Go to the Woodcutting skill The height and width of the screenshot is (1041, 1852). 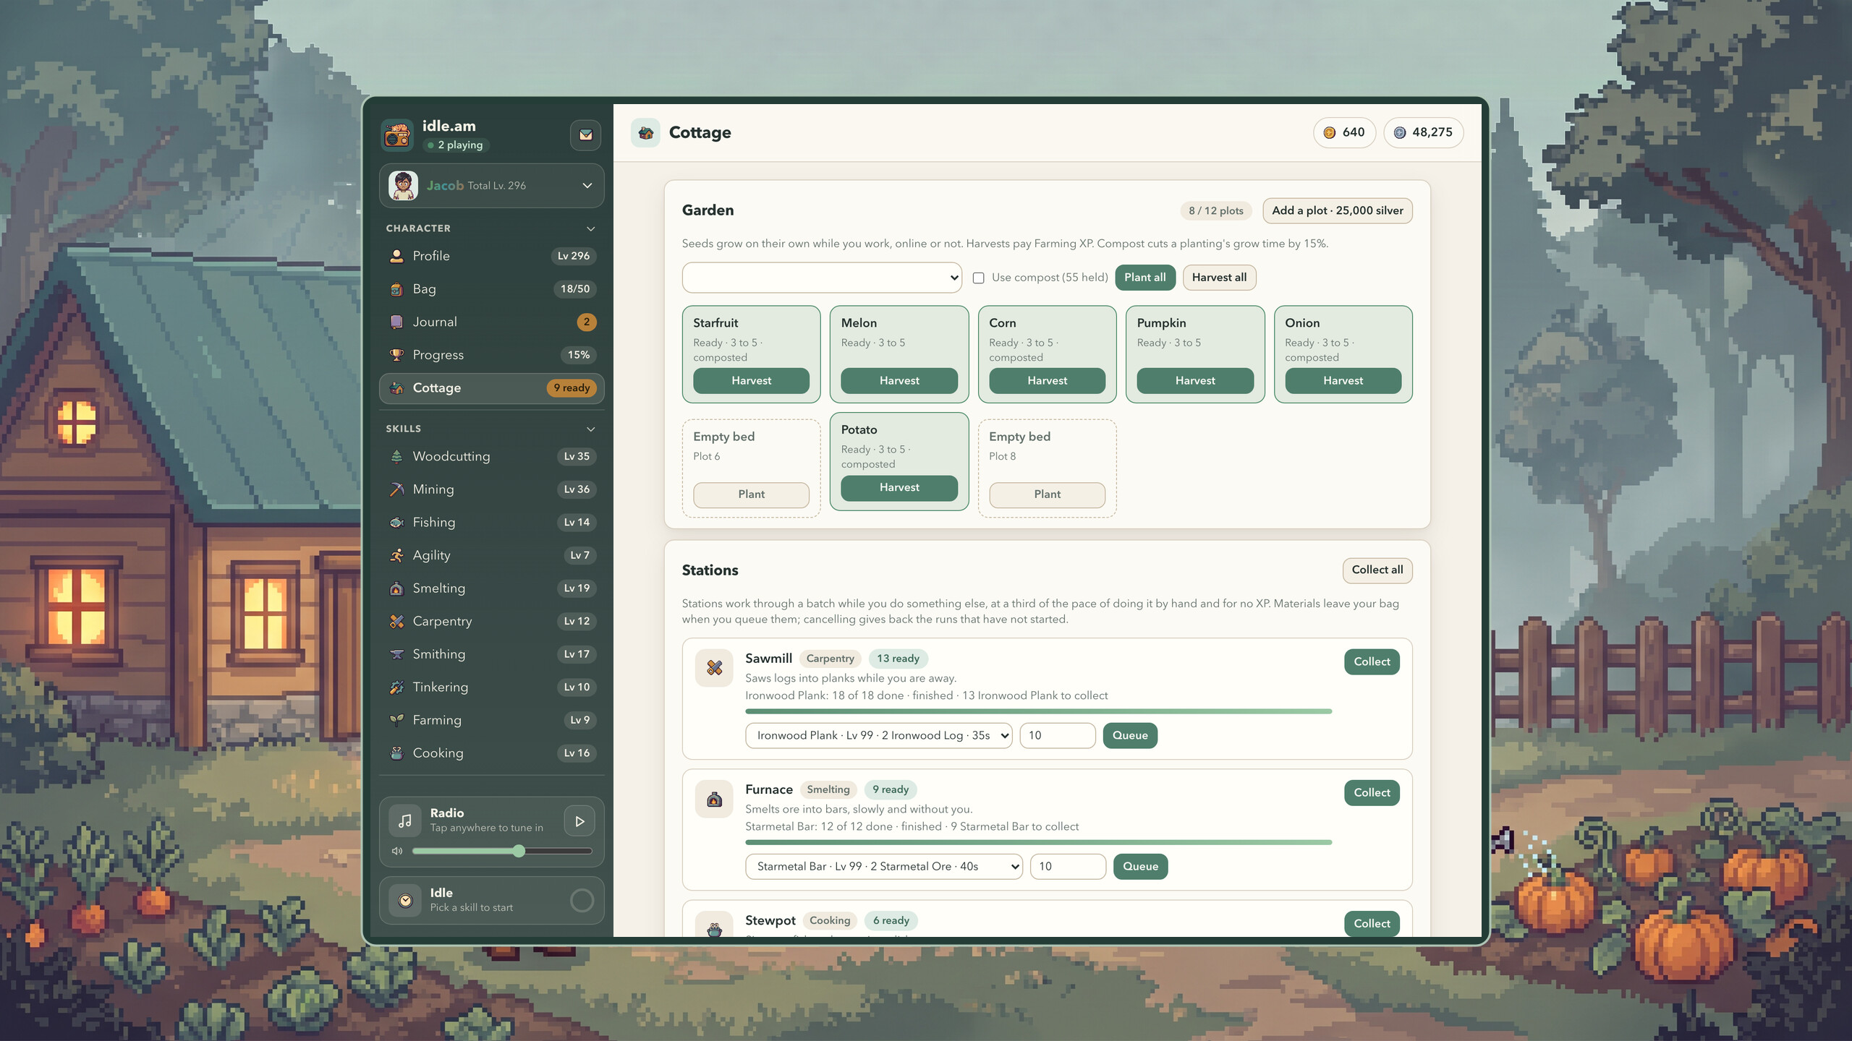pyautogui.click(x=492, y=456)
